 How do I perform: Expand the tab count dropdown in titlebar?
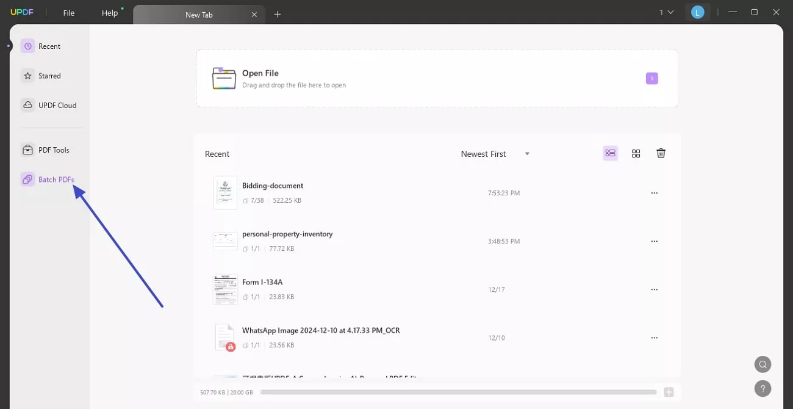click(666, 12)
